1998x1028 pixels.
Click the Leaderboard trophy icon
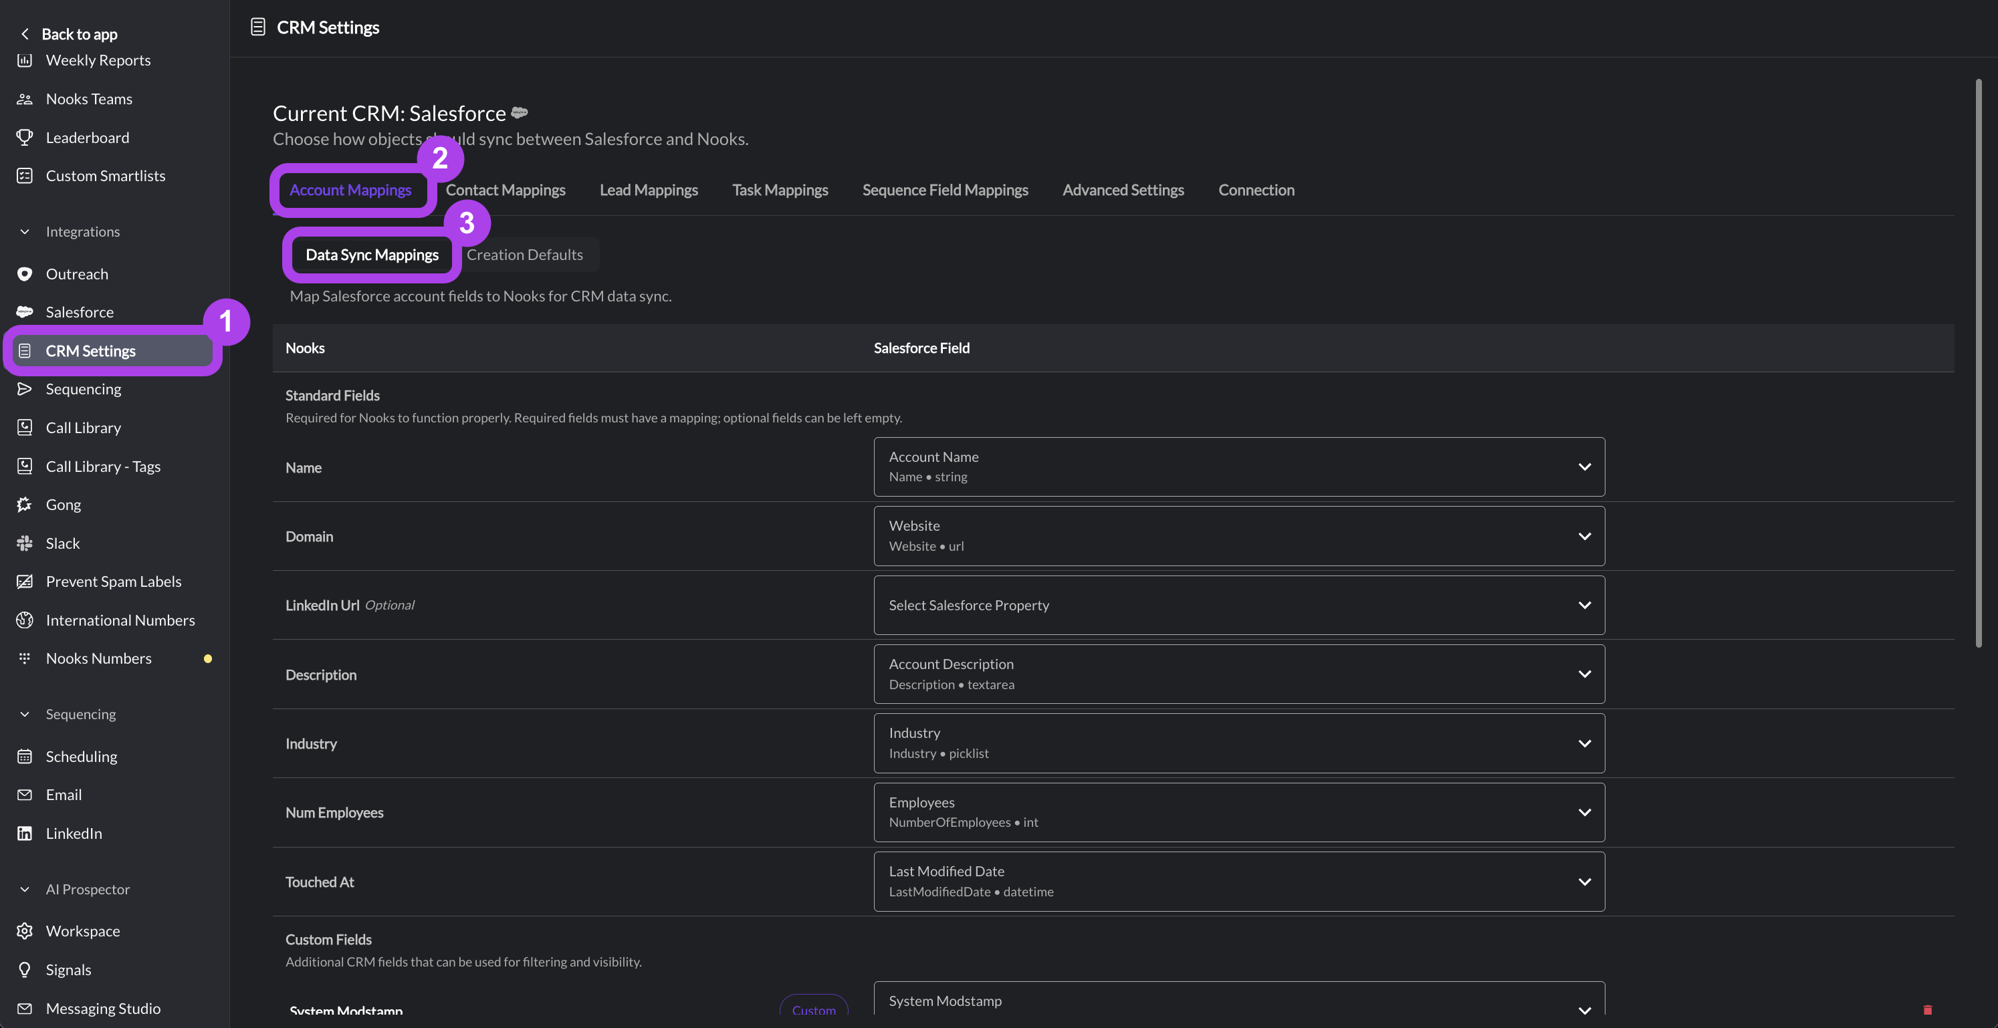25,137
